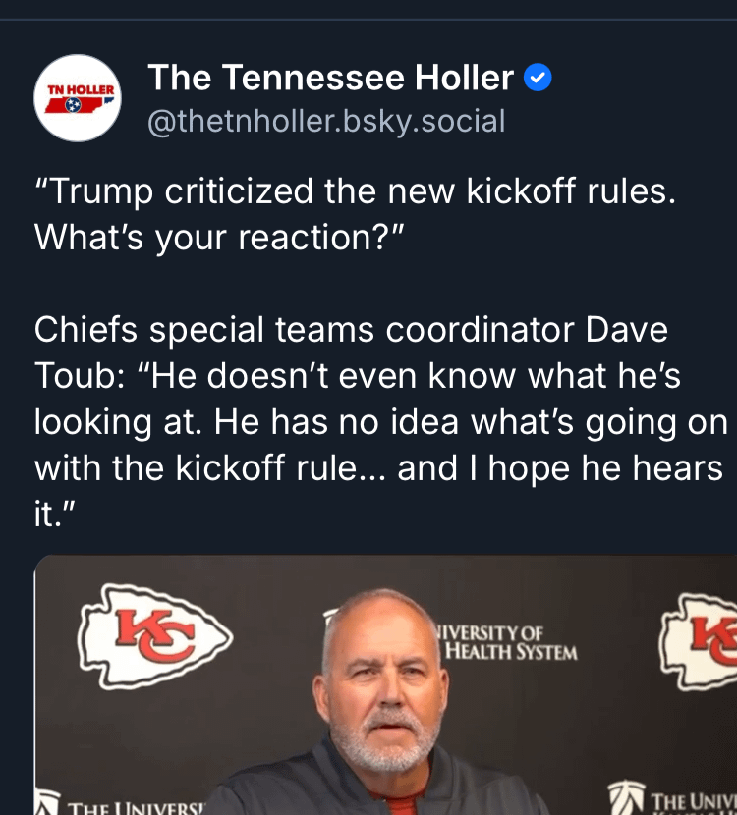Click the final "it." closing quote line

(x=56, y=516)
